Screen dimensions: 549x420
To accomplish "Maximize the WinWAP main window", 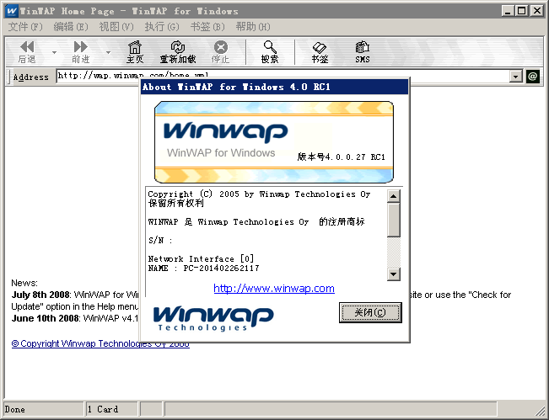I will point(522,11).
